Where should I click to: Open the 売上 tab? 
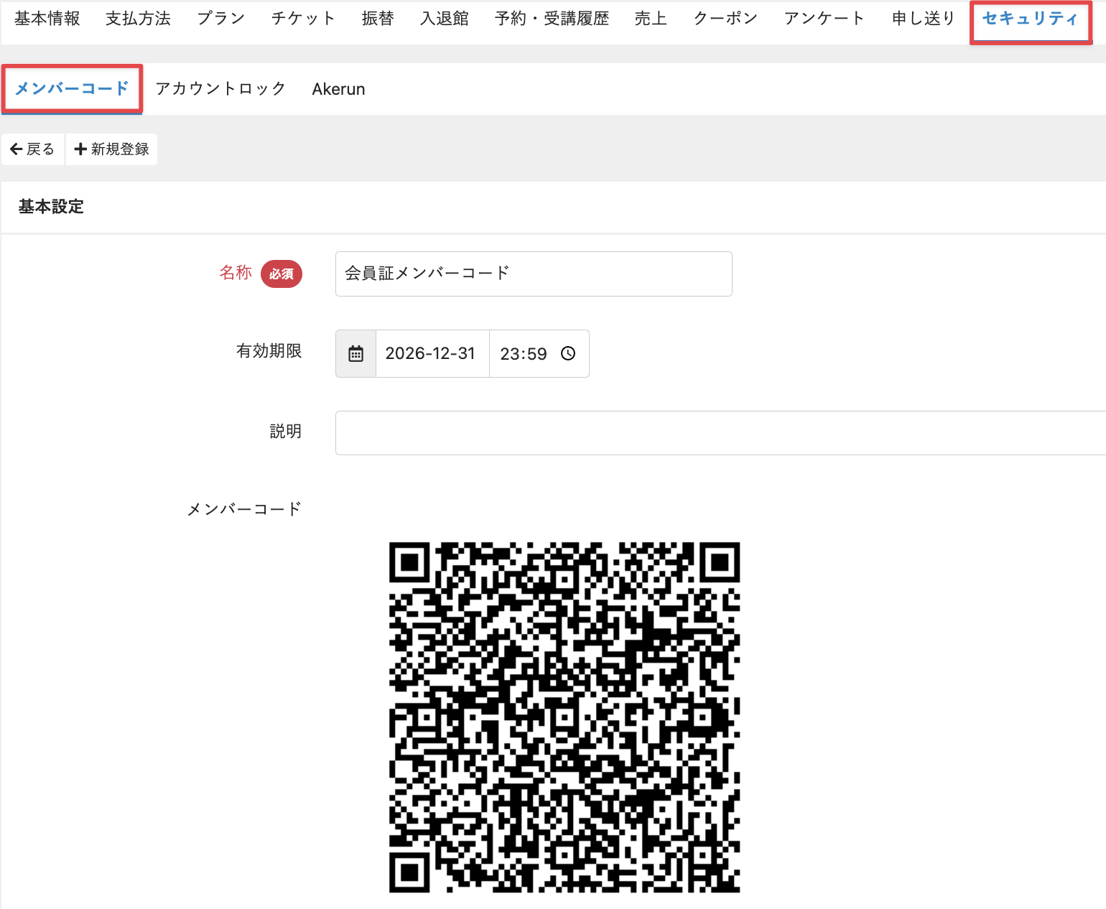tap(651, 19)
